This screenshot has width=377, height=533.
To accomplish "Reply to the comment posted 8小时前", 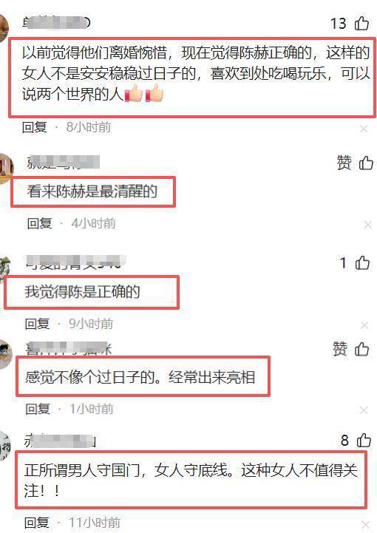I will coord(34,127).
